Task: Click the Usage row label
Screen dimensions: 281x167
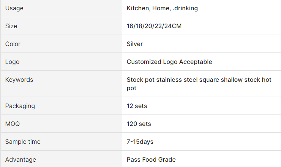Action: pyautogui.click(x=14, y=8)
